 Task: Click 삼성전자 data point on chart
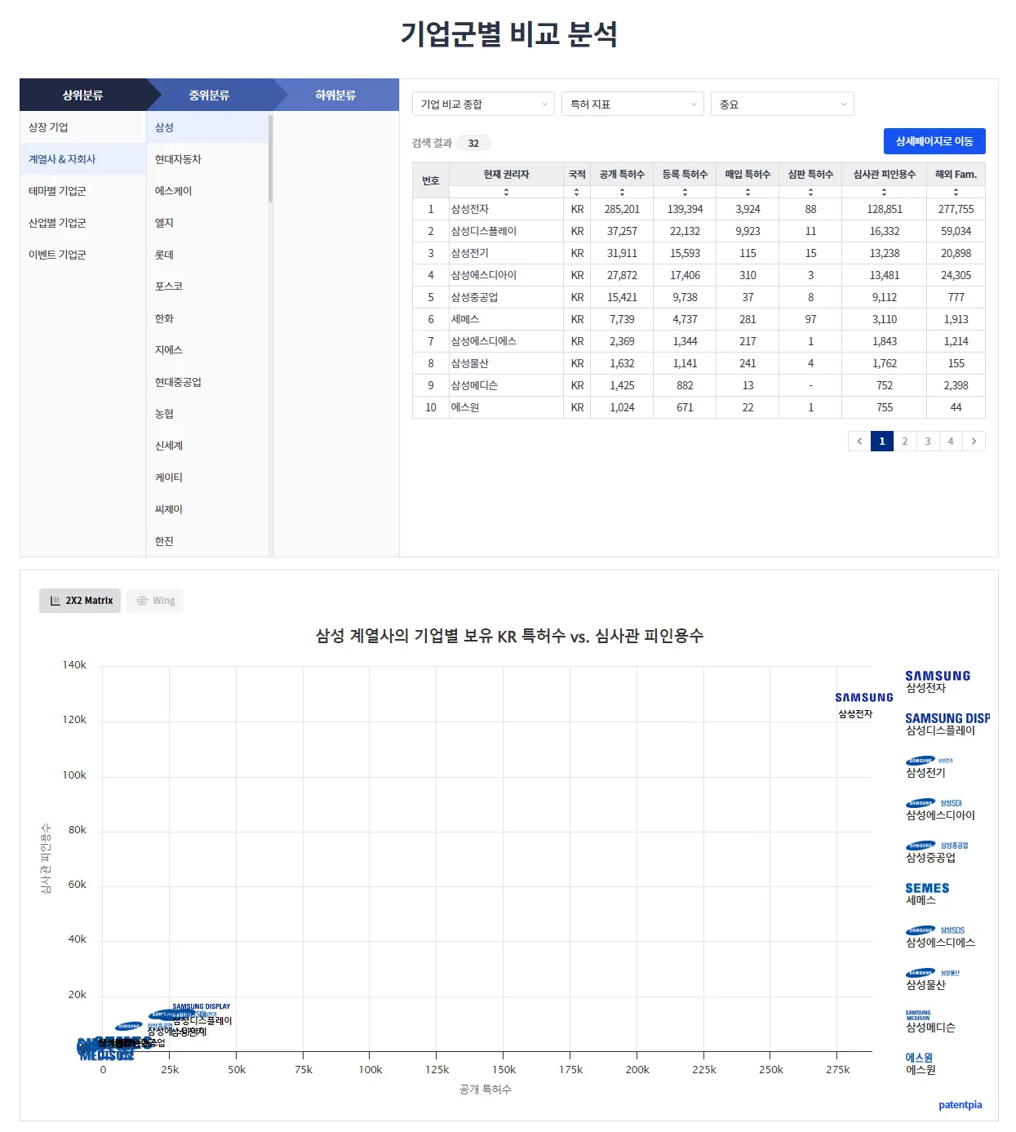pos(864,698)
